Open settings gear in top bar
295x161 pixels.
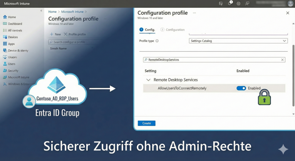tap(239, 4)
